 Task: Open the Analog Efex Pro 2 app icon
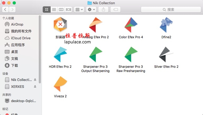point(96,25)
